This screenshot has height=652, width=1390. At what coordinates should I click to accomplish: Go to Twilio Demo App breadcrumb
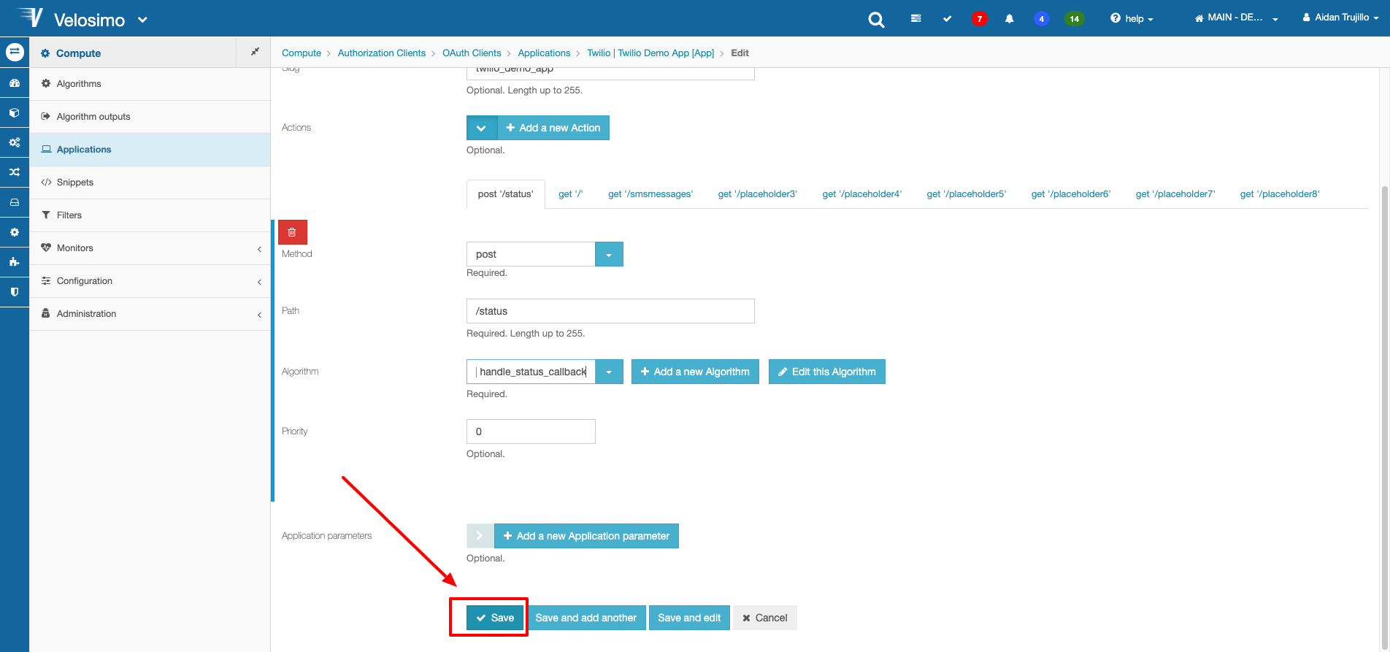(x=650, y=53)
